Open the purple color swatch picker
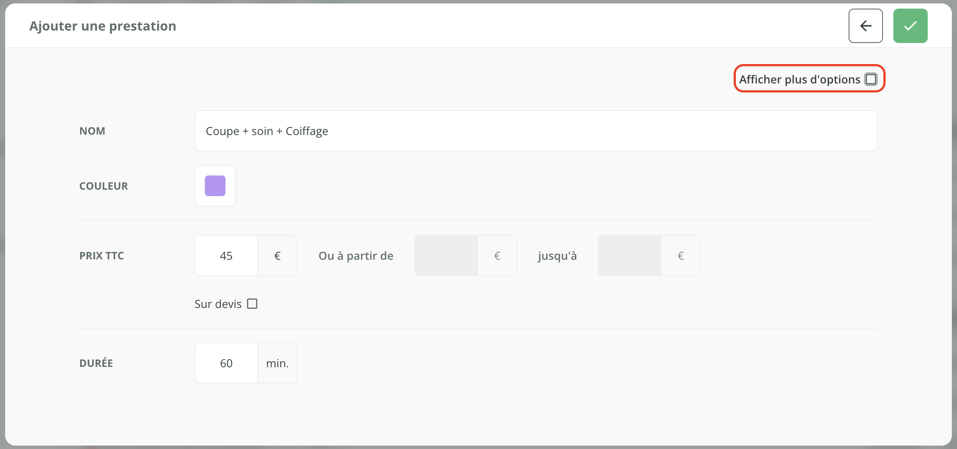The height and width of the screenshot is (449, 957). [215, 186]
